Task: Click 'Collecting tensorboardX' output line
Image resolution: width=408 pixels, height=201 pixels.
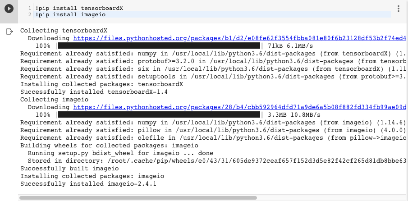Action: [x=64, y=31]
